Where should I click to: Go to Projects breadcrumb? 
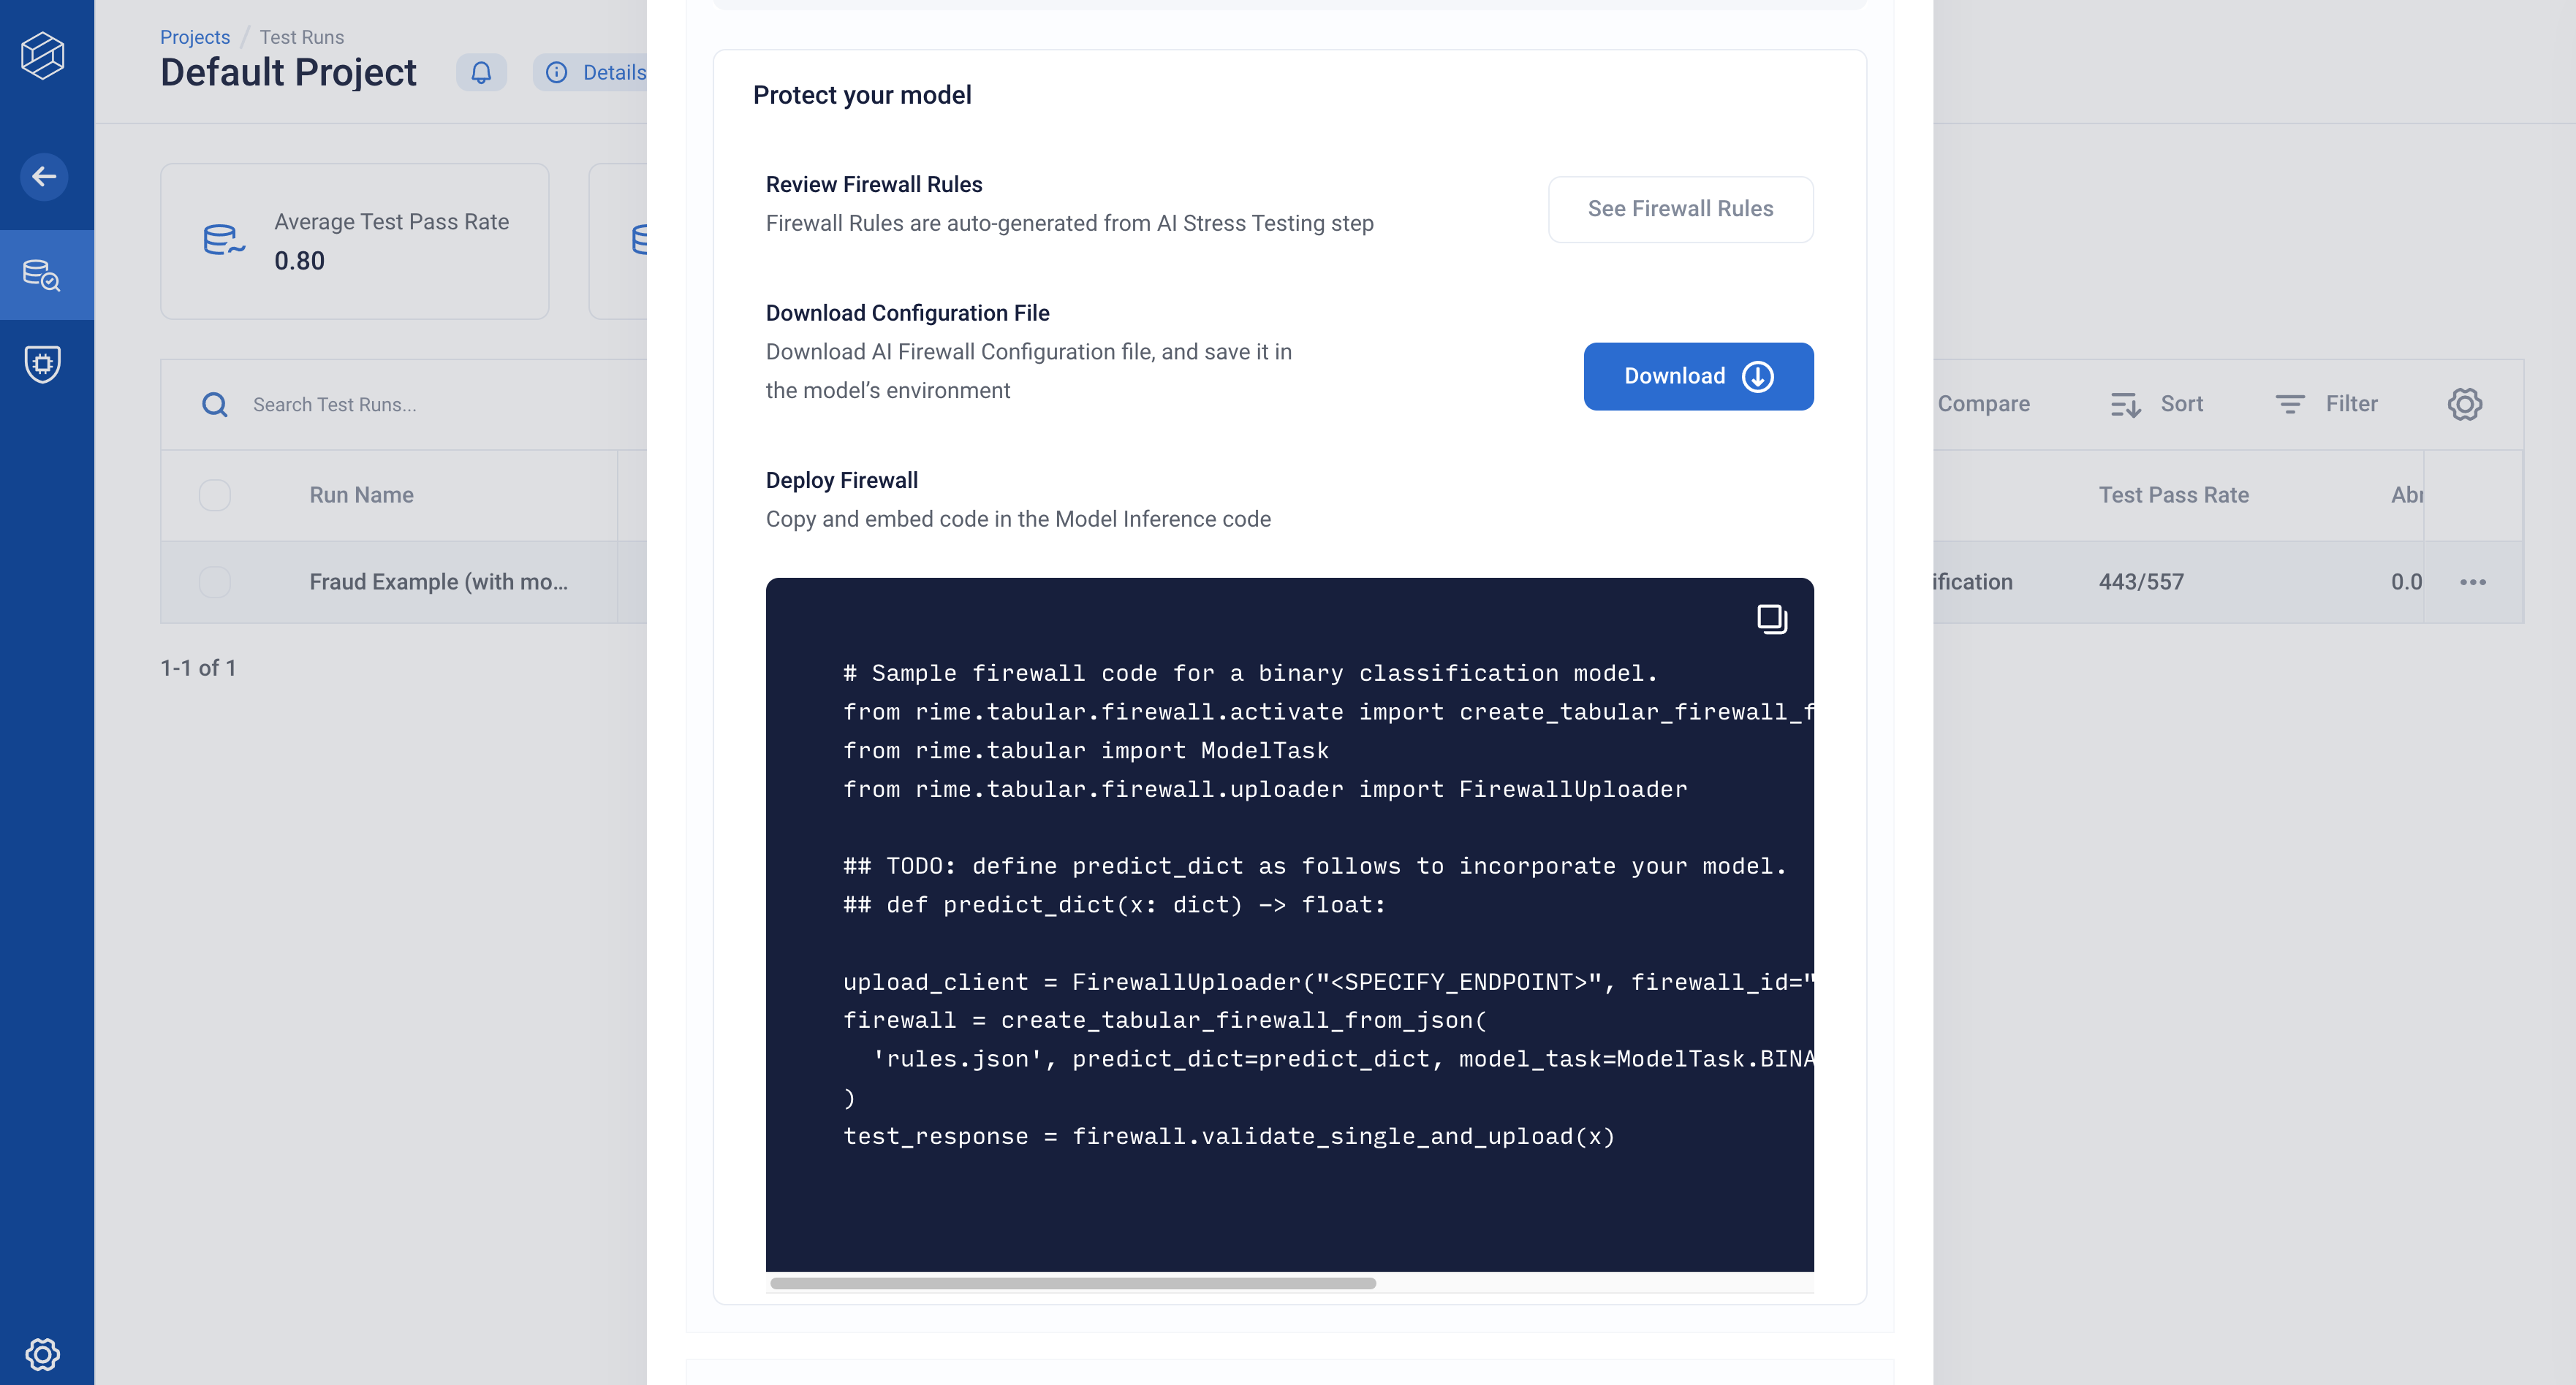point(195,37)
